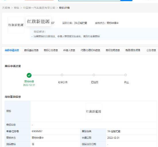Click the 初审公告 progress step circle
The width and height of the screenshot is (158, 147).
click(62, 75)
